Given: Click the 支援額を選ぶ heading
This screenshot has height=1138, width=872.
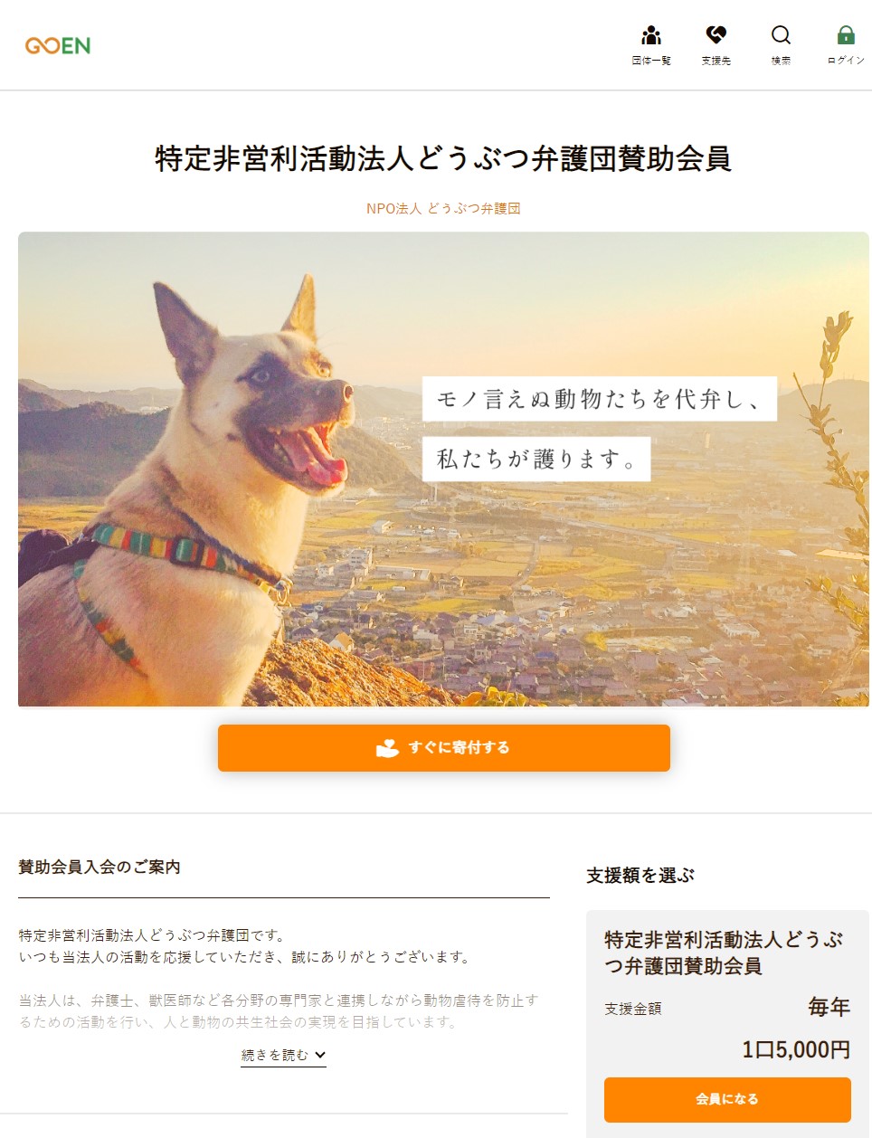Looking at the screenshot, I should [640, 875].
